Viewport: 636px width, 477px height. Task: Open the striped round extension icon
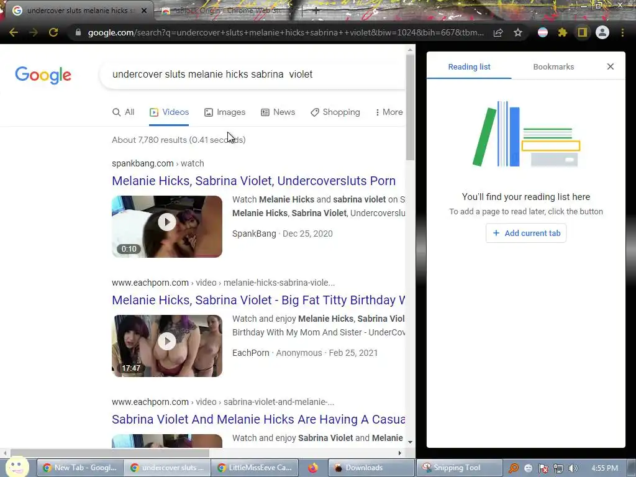point(543,32)
